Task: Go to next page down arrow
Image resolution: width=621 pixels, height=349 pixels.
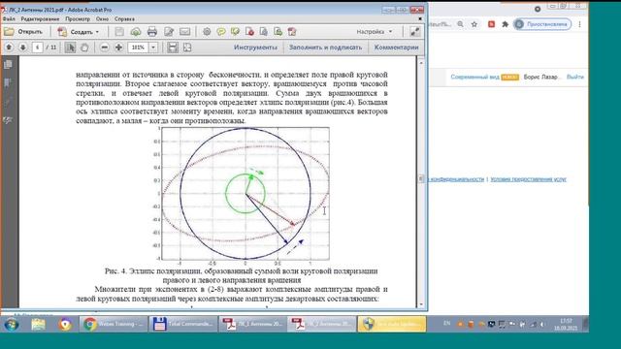Action: click(22, 48)
